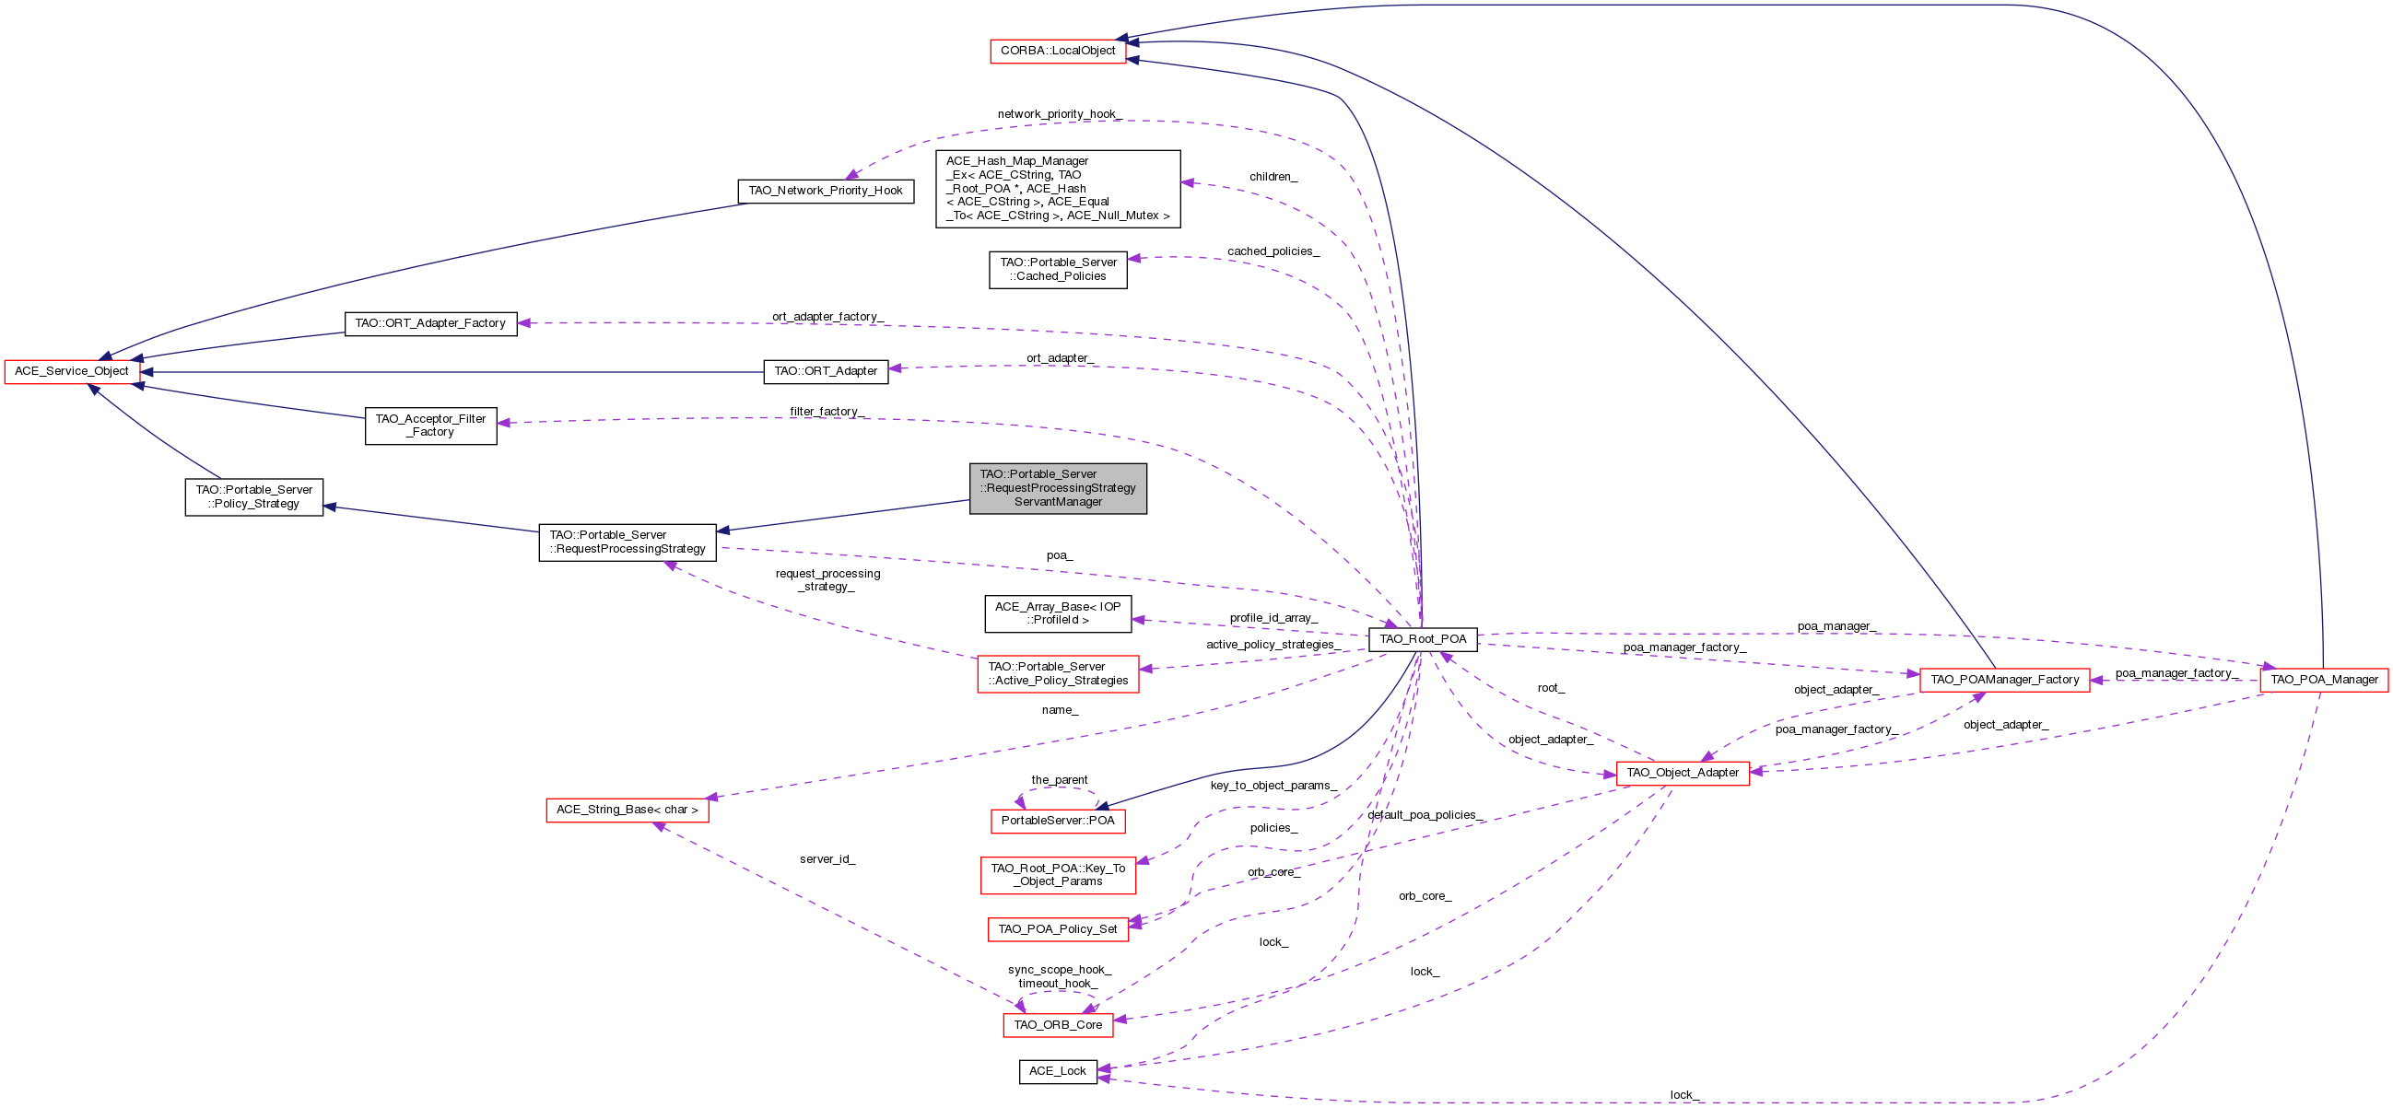2393x1108 pixels.
Task: Open the TAO::ORT_Adapter_Factory node
Action: click(430, 324)
